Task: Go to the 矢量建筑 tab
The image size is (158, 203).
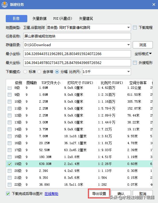Action: pyautogui.click(x=86, y=18)
